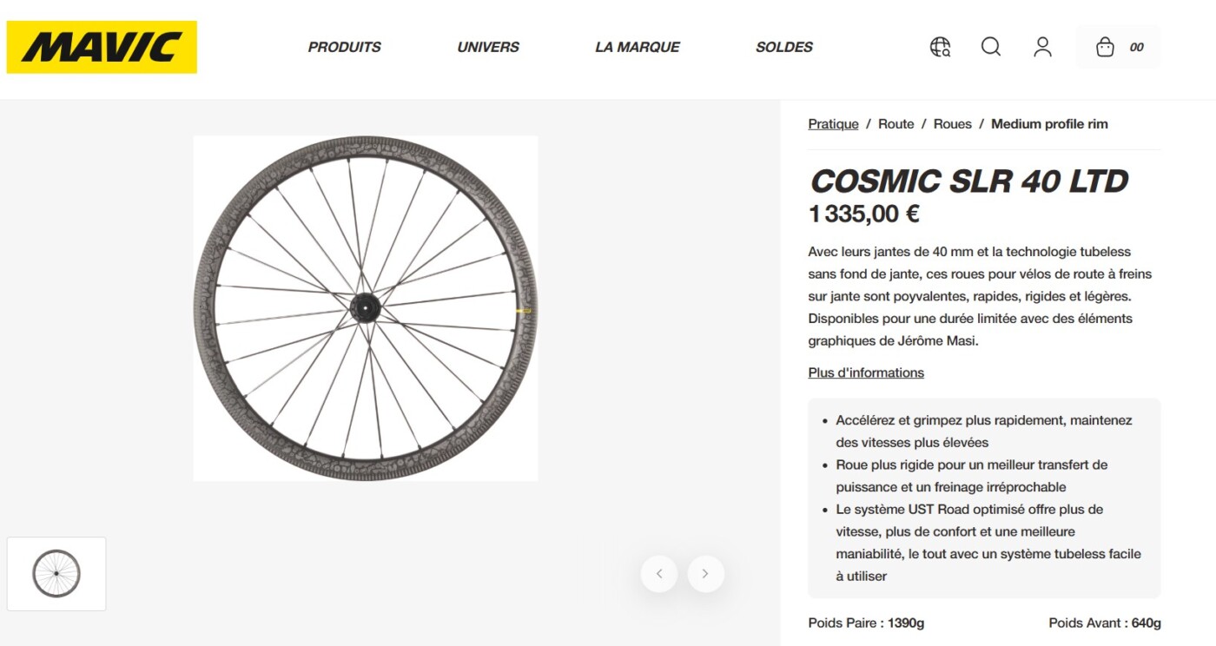This screenshot has width=1216, height=646.
Task: Expand Plus d'informations link
Action: click(x=866, y=372)
